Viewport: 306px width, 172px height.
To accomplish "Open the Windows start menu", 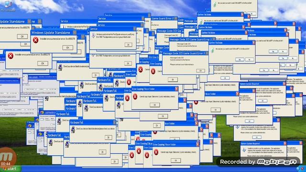I will tap(10, 169).
